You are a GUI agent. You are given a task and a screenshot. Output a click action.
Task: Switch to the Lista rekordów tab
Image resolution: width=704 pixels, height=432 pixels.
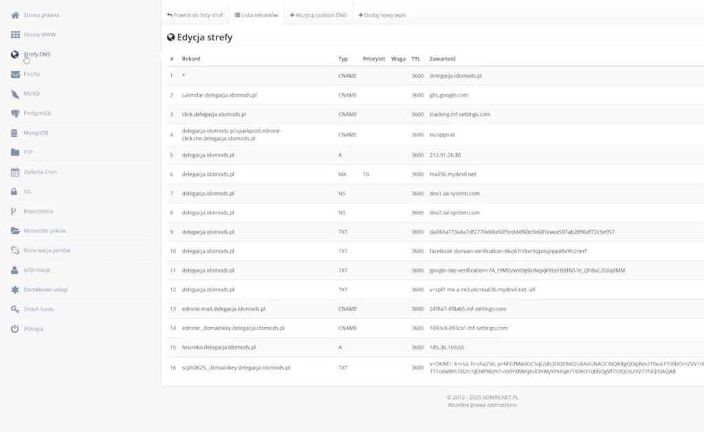256,14
